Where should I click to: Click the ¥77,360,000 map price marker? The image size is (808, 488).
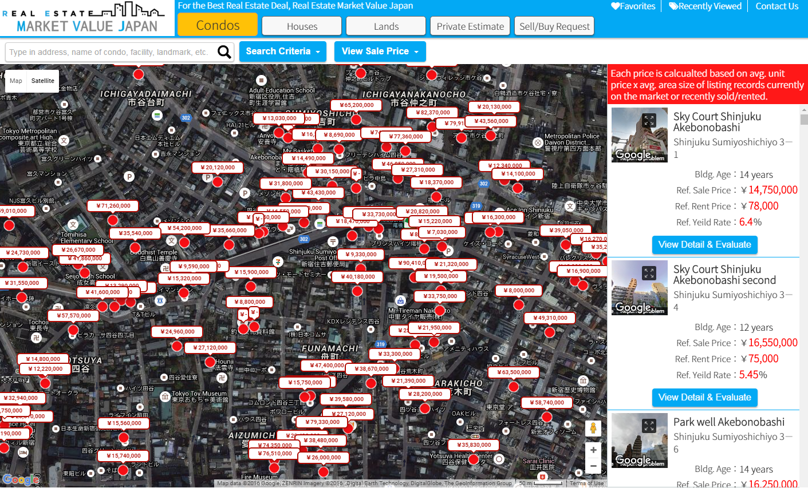tap(406, 137)
